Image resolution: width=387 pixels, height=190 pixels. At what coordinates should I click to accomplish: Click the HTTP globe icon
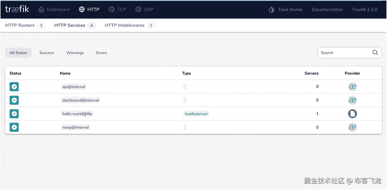(82, 9)
